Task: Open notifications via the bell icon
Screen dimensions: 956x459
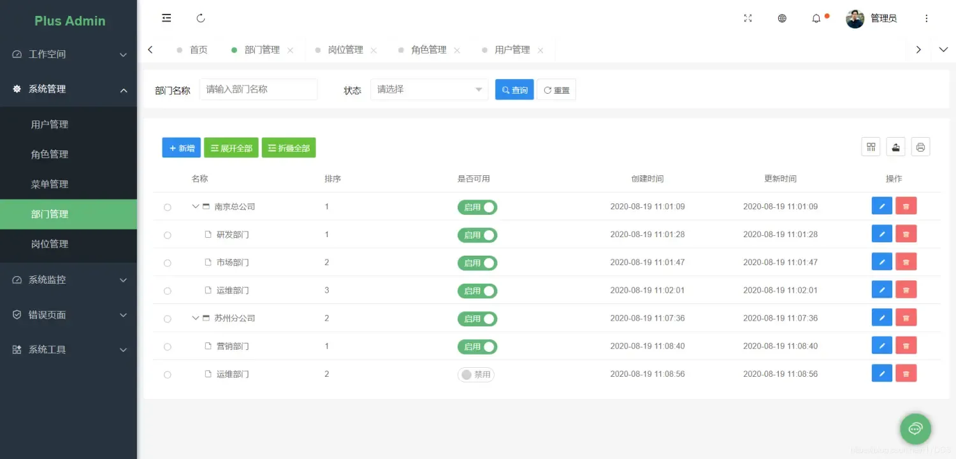Action: coord(816,18)
